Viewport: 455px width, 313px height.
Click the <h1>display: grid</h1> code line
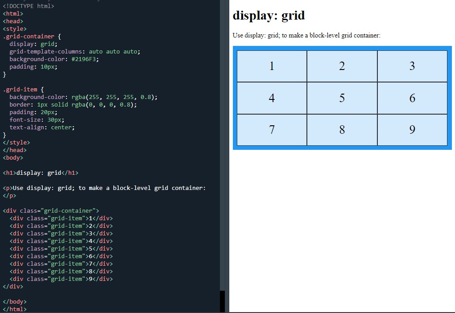(x=40, y=173)
